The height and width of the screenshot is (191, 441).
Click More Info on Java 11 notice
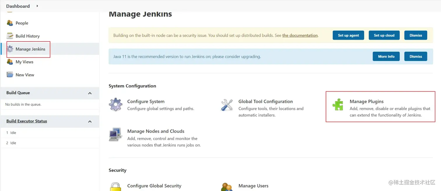pyautogui.click(x=386, y=56)
